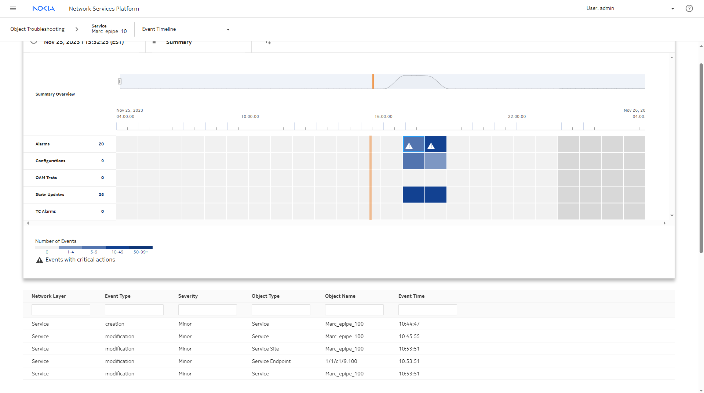The width and height of the screenshot is (704, 393).
Task: Open the help question mark icon
Action: pos(689,8)
